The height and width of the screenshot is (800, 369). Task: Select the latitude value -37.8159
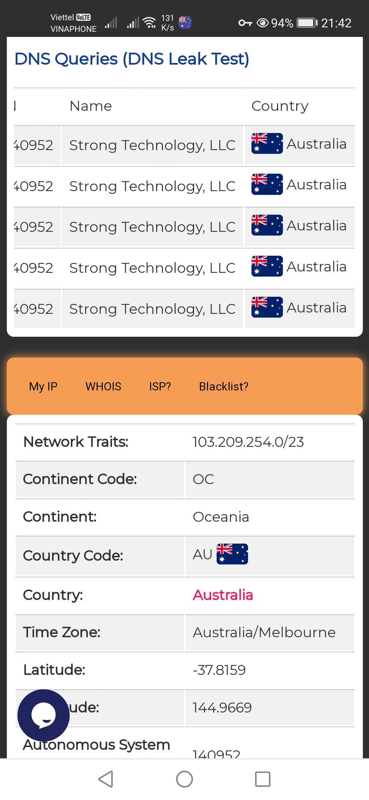click(219, 670)
